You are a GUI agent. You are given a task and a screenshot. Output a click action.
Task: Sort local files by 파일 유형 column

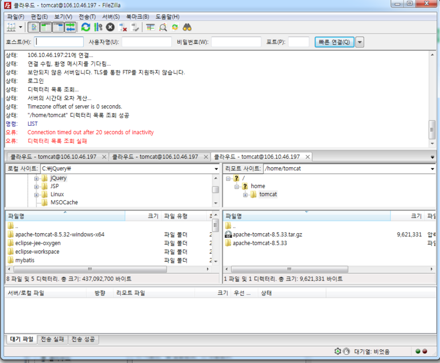point(184,216)
